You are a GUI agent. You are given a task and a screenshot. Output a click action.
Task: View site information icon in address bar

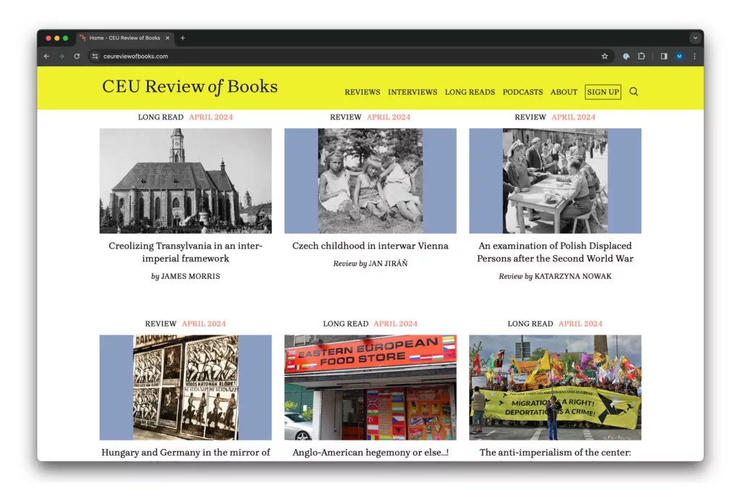tap(95, 57)
